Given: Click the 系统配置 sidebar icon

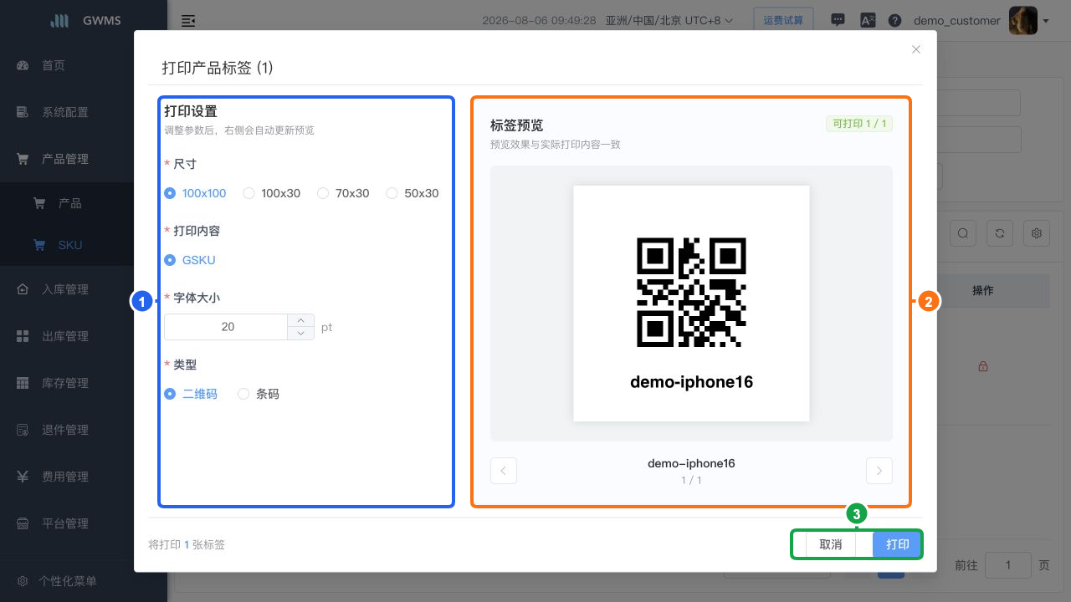Looking at the screenshot, I should (23, 112).
